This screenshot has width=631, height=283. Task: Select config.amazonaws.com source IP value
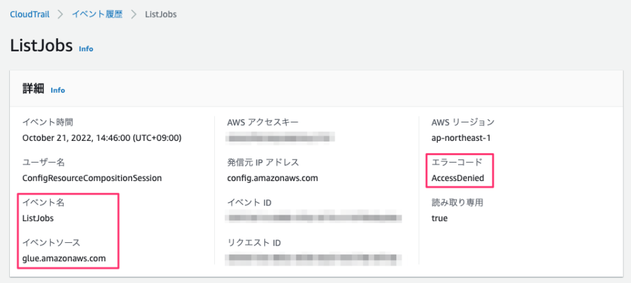(272, 178)
